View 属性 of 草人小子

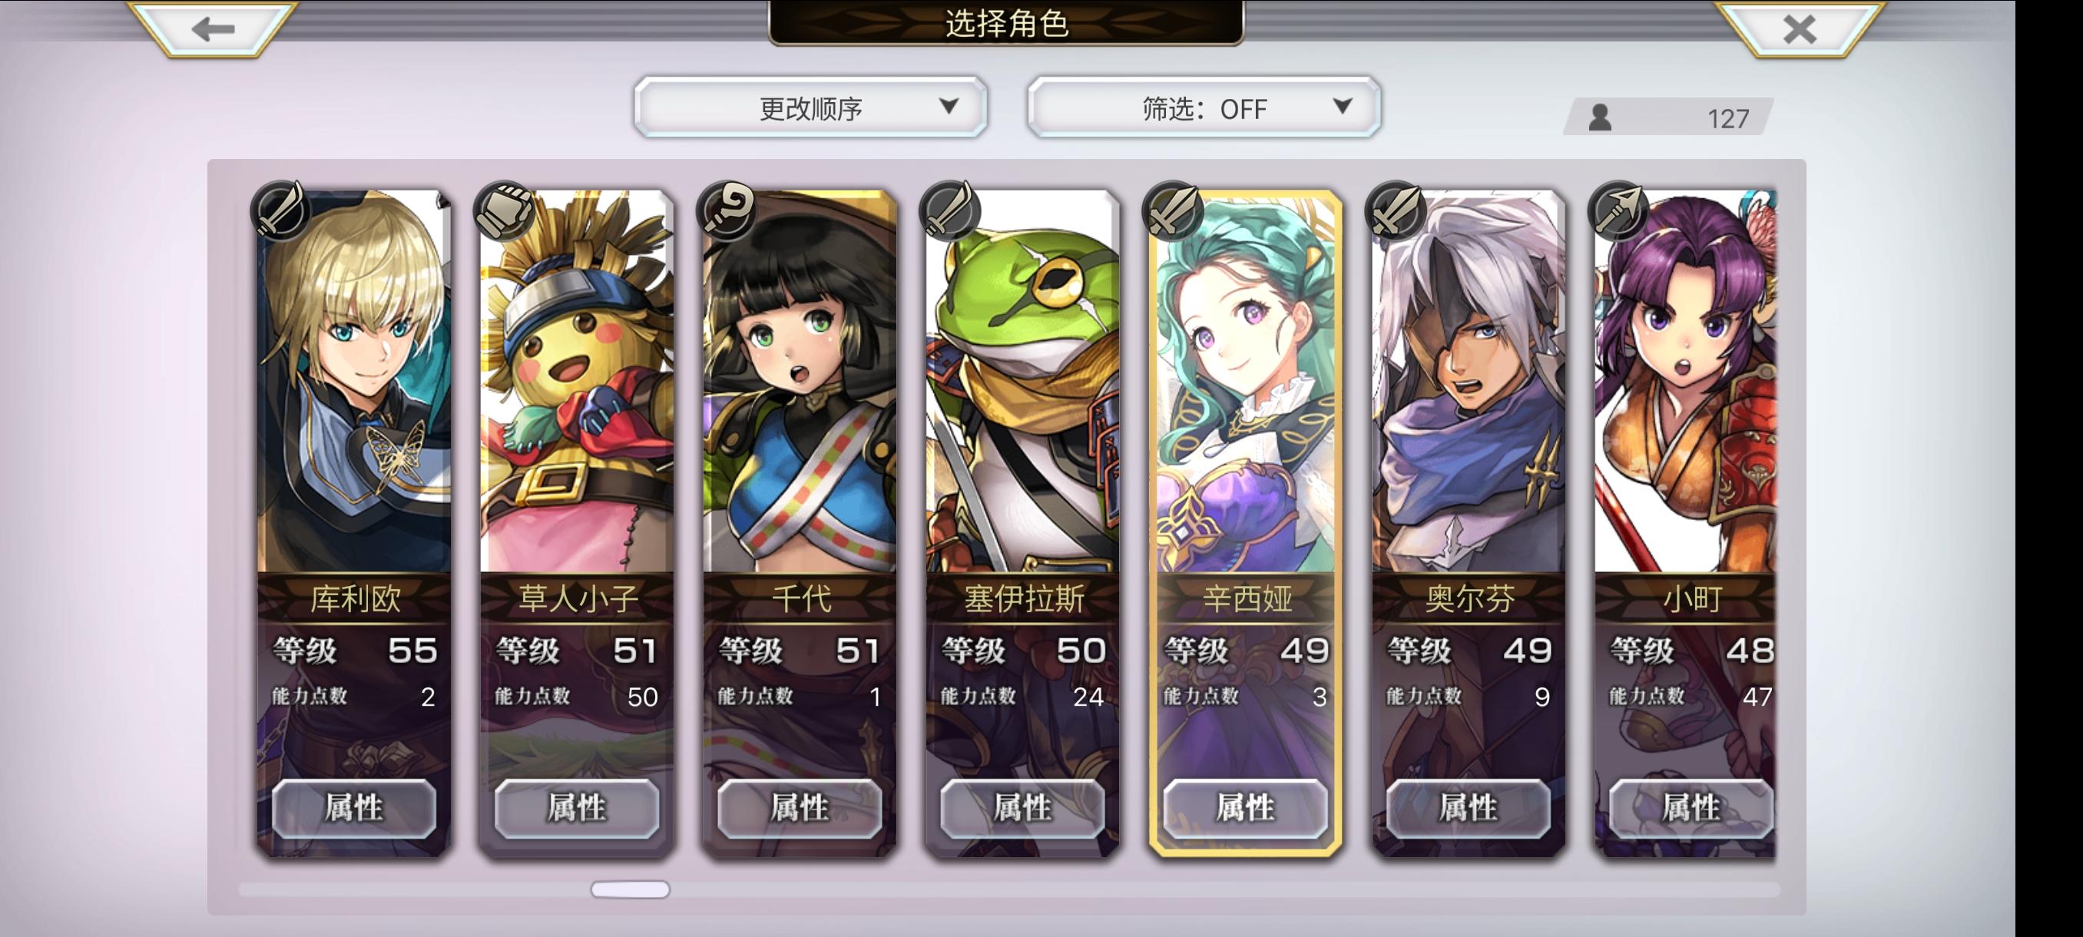pos(577,808)
